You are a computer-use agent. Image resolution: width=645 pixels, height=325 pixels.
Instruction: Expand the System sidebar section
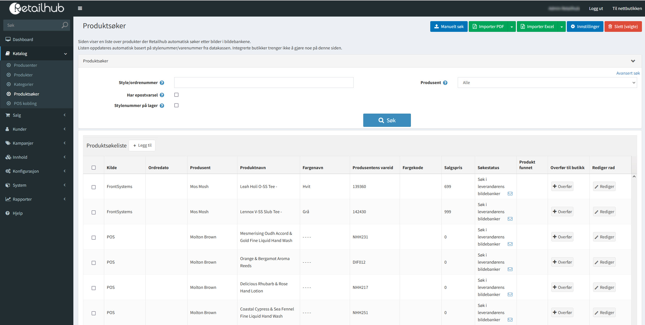pos(37,185)
